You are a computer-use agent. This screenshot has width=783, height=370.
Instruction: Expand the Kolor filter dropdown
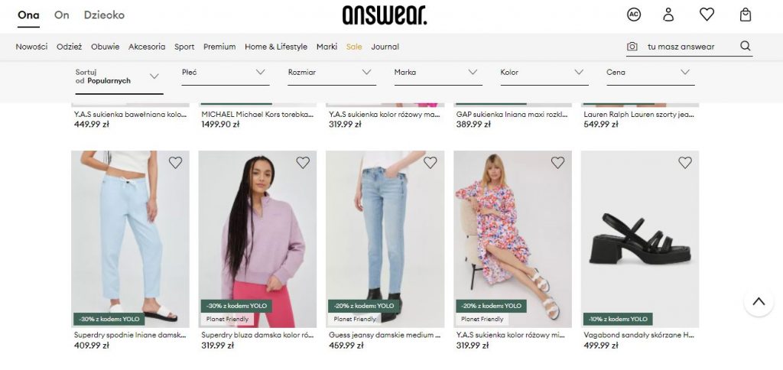coord(544,73)
